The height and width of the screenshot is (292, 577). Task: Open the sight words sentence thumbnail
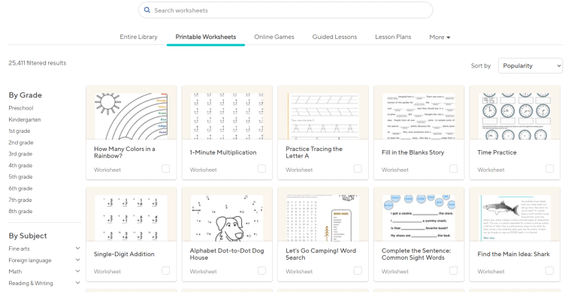418,218
